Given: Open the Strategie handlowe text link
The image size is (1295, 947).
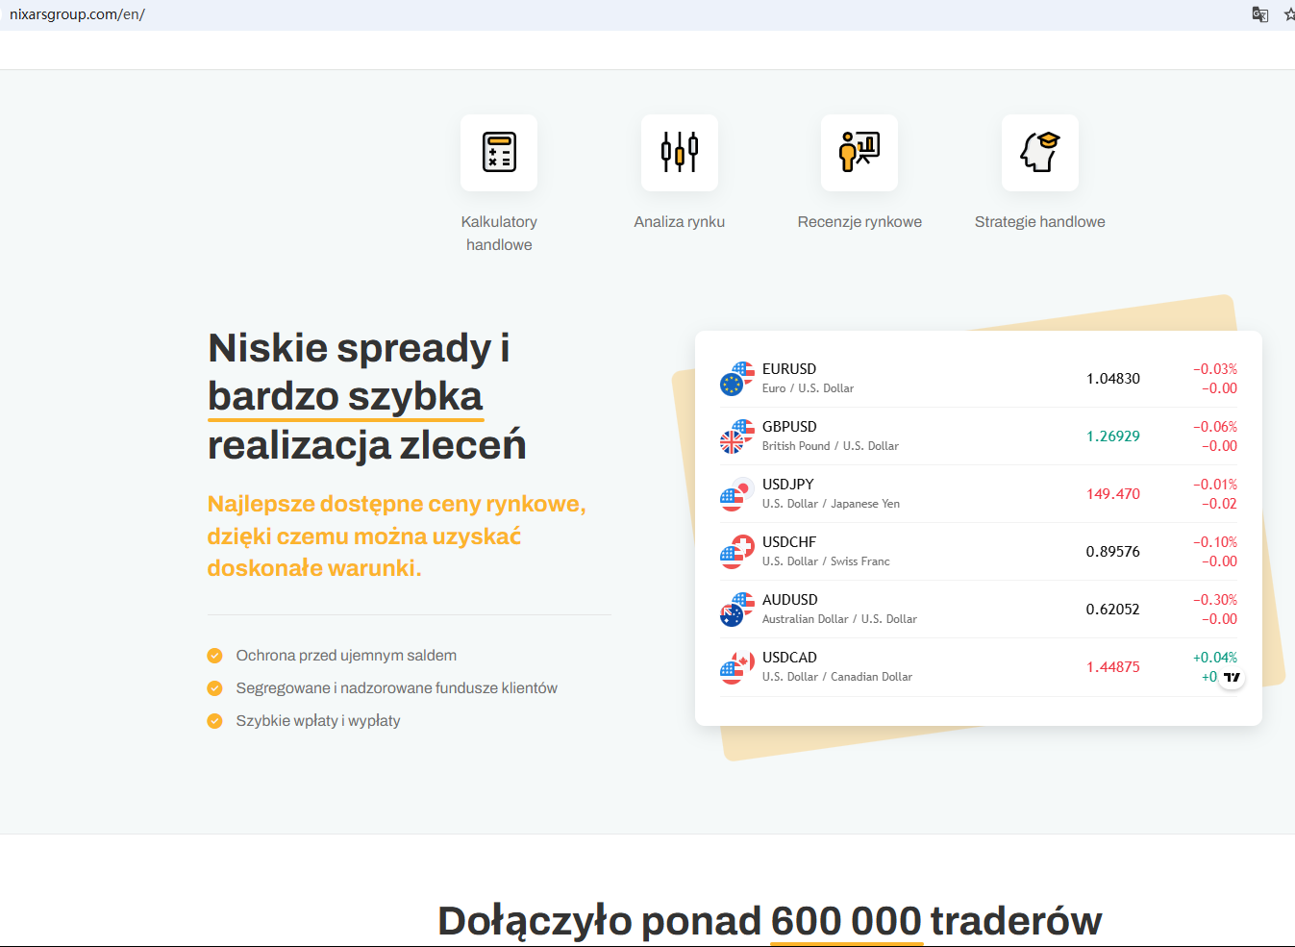Looking at the screenshot, I should 1039,222.
